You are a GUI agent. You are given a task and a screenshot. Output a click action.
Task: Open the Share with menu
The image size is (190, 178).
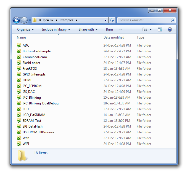[88, 29]
